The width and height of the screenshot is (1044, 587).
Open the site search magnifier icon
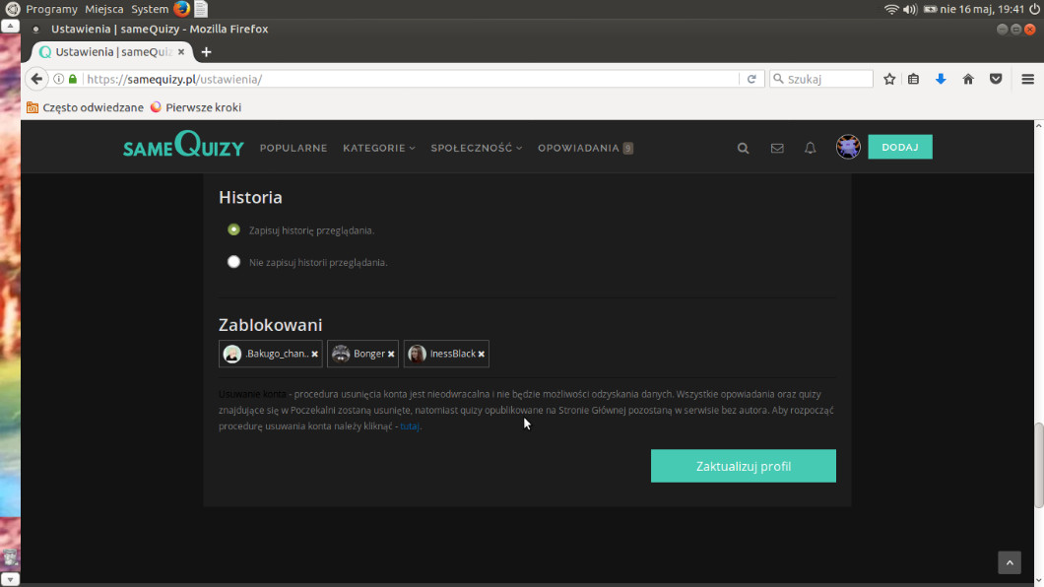click(x=744, y=148)
